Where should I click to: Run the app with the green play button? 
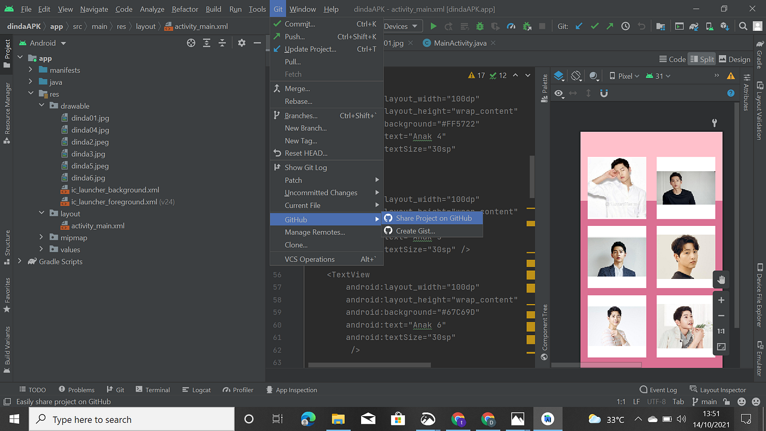tap(433, 26)
